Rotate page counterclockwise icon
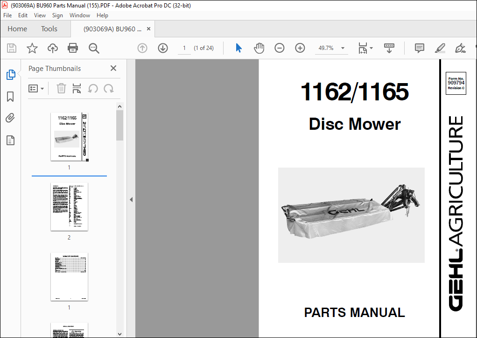The width and height of the screenshot is (477, 338). pos(93,89)
